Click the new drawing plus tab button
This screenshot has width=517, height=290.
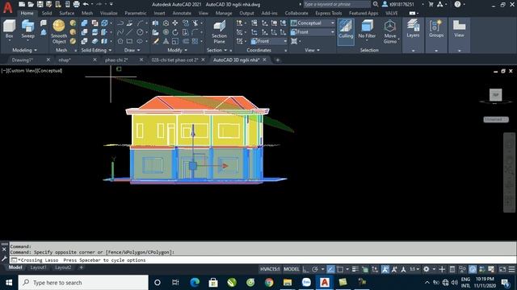tap(277, 60)
